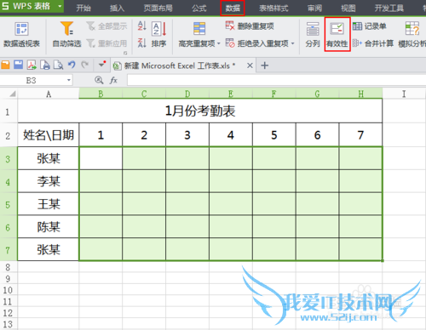
Task: Click the title cell 1月份考勤表
Action: pos(200,111)
